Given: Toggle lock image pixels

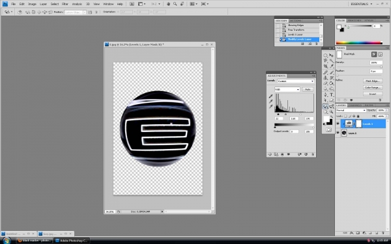Looking at the screenshot, I should 350,116.
